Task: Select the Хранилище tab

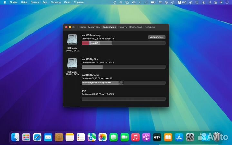Action: tap(109, 27)
